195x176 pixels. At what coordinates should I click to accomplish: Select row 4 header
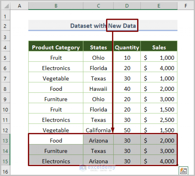[6, 46]
